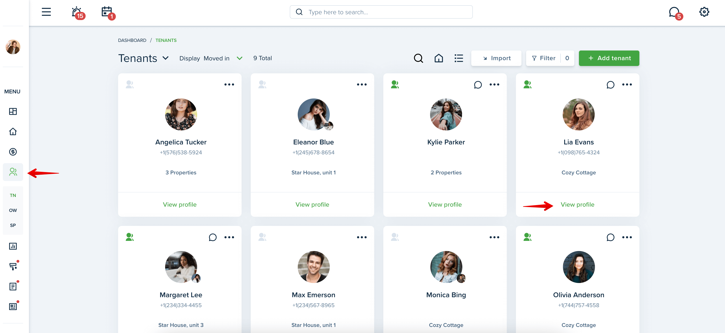Open the hamburger menu
The height and width of the screenshot is (333, 725).
(x=46, y=12)
